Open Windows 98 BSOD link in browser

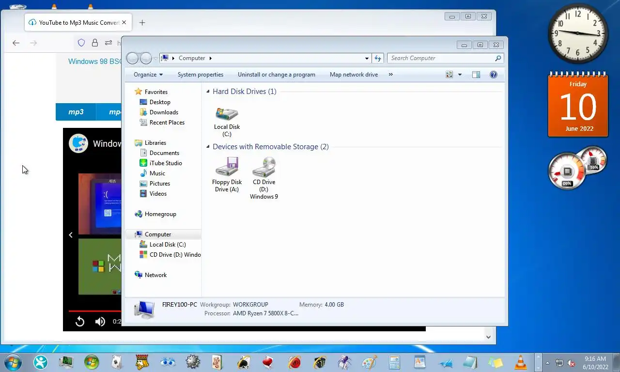coord(95,62)
